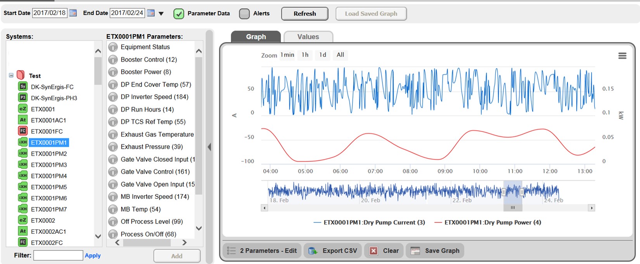Collapse the side panel with the left arrow
Screen dimensions: 640x264
click(209, 147)
